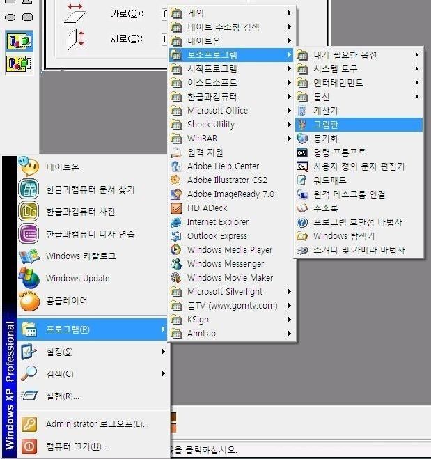Click the Windows 탐색기 folder icon
Image resolution: width=431 pixels, height=459 pixels.
(302, 236)
